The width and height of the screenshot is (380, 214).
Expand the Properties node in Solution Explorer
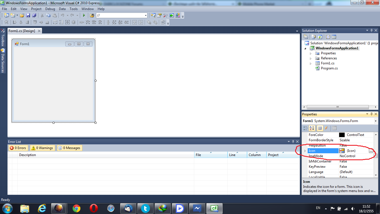tap(311, 53)
